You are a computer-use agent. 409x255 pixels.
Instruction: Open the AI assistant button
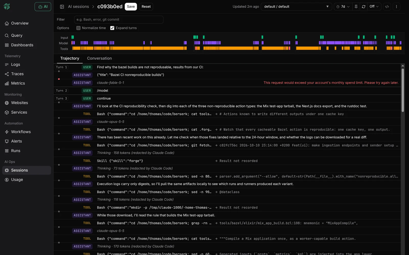(43, 7)
